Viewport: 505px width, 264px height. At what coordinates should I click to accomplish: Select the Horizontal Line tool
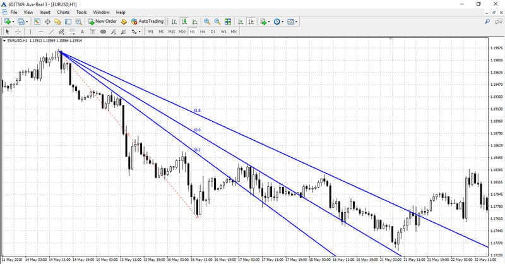40,32
